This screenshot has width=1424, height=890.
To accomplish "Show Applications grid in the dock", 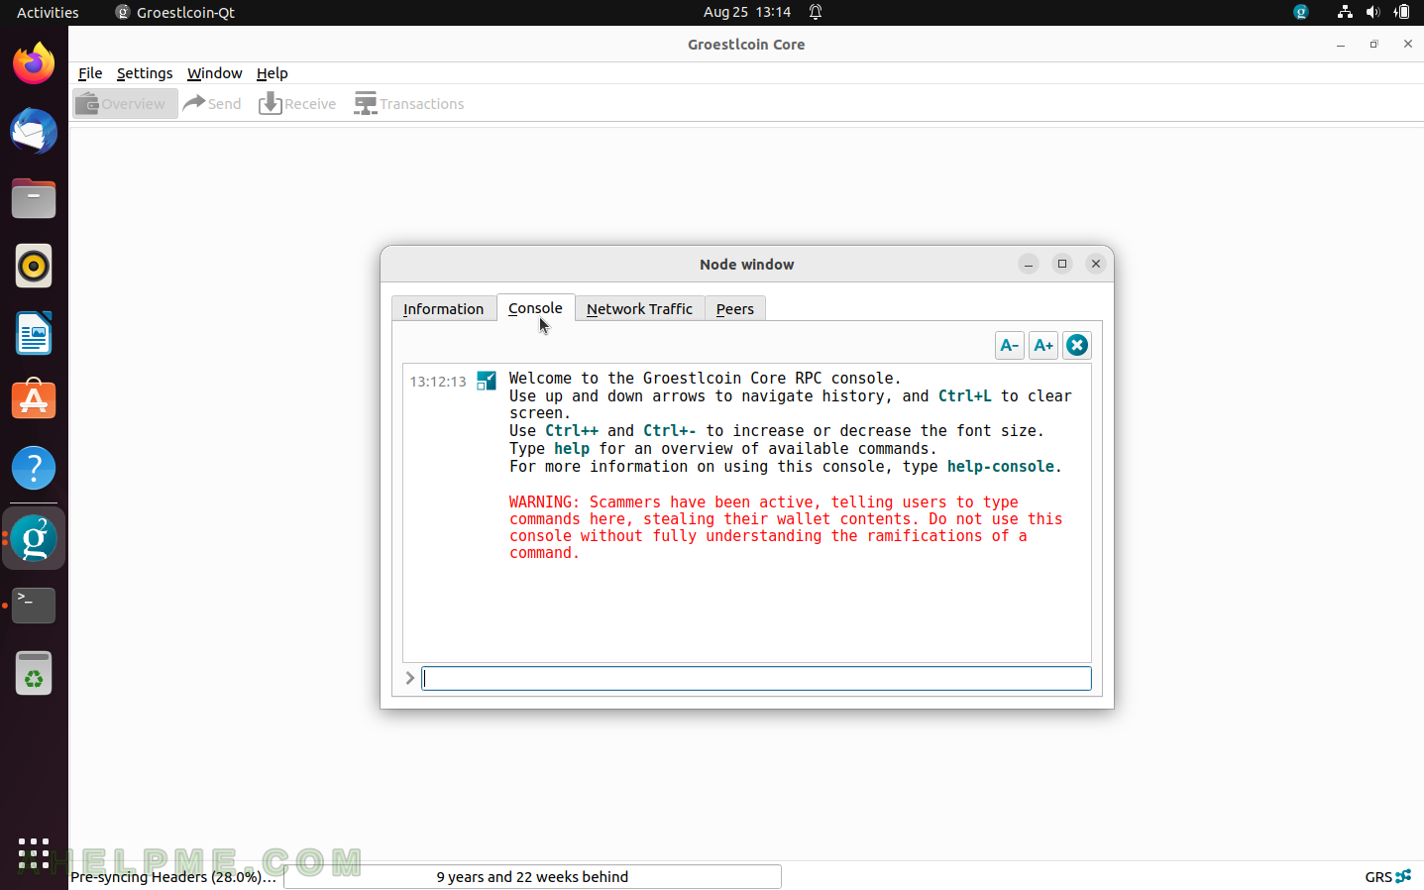I will 34,853.
